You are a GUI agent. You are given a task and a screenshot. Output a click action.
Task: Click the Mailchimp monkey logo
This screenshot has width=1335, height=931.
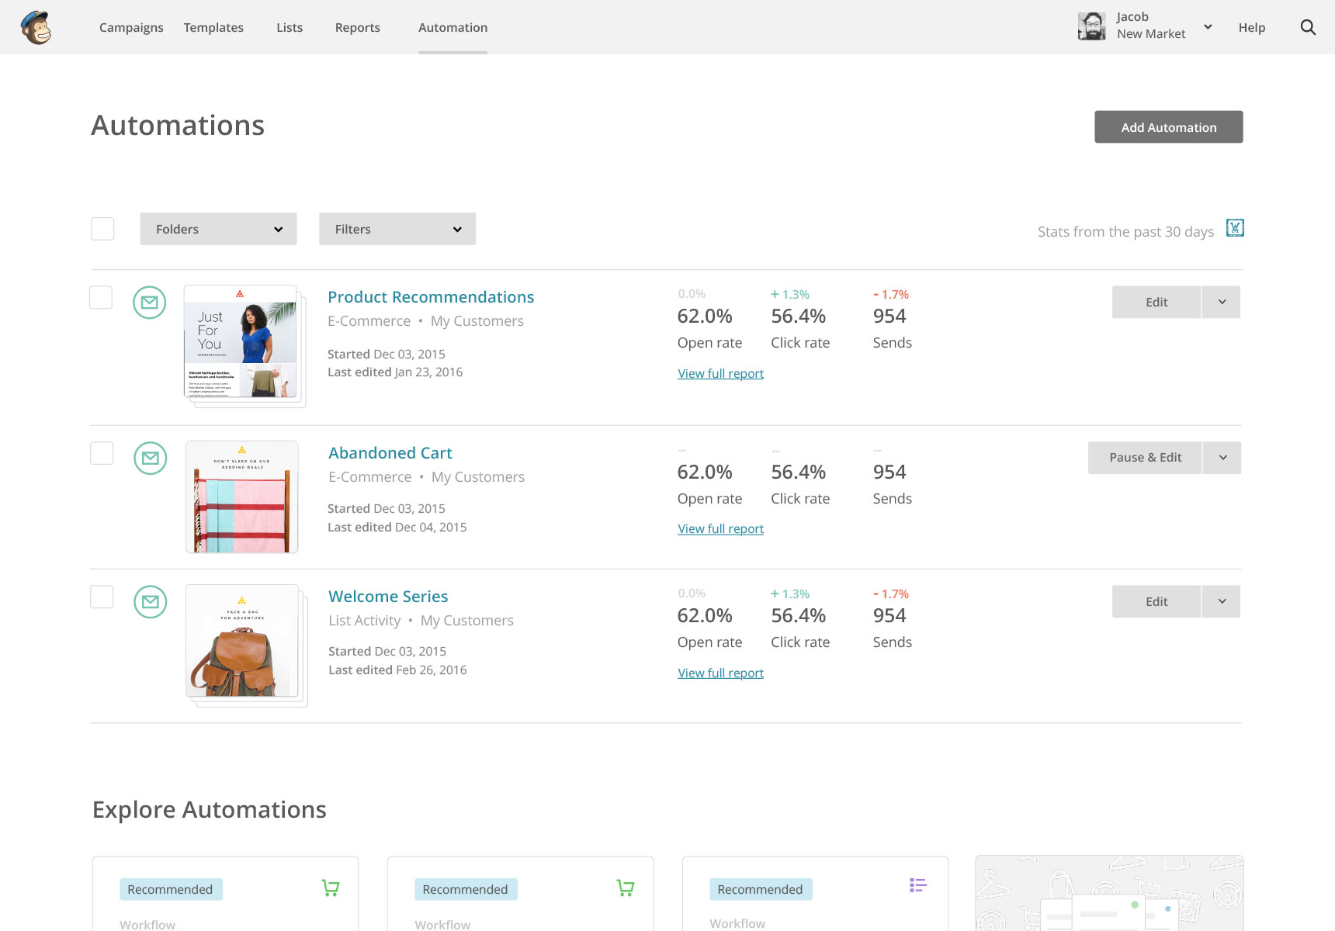pos(36,28)
